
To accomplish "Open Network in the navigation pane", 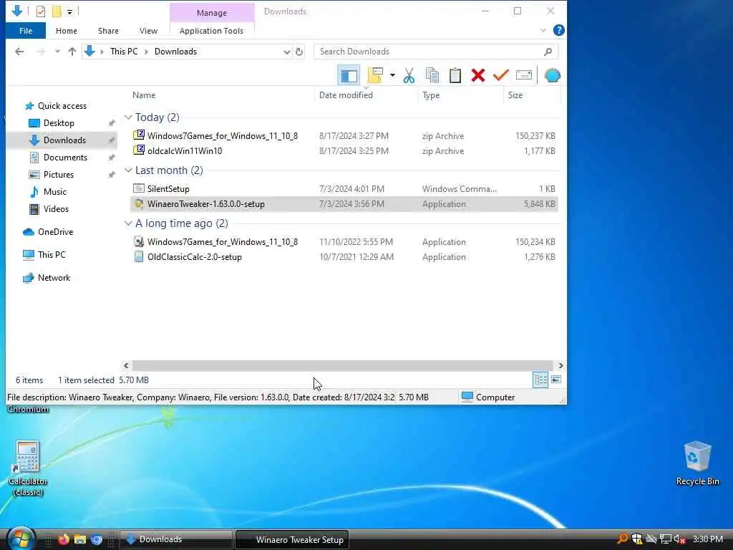I will pos(54,278).
